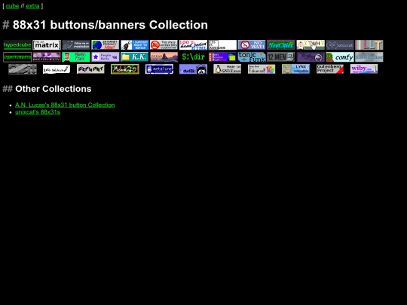Open unixcat's 88x31s link
Viewport: 407px width, 305px height.
coord(38,112)
